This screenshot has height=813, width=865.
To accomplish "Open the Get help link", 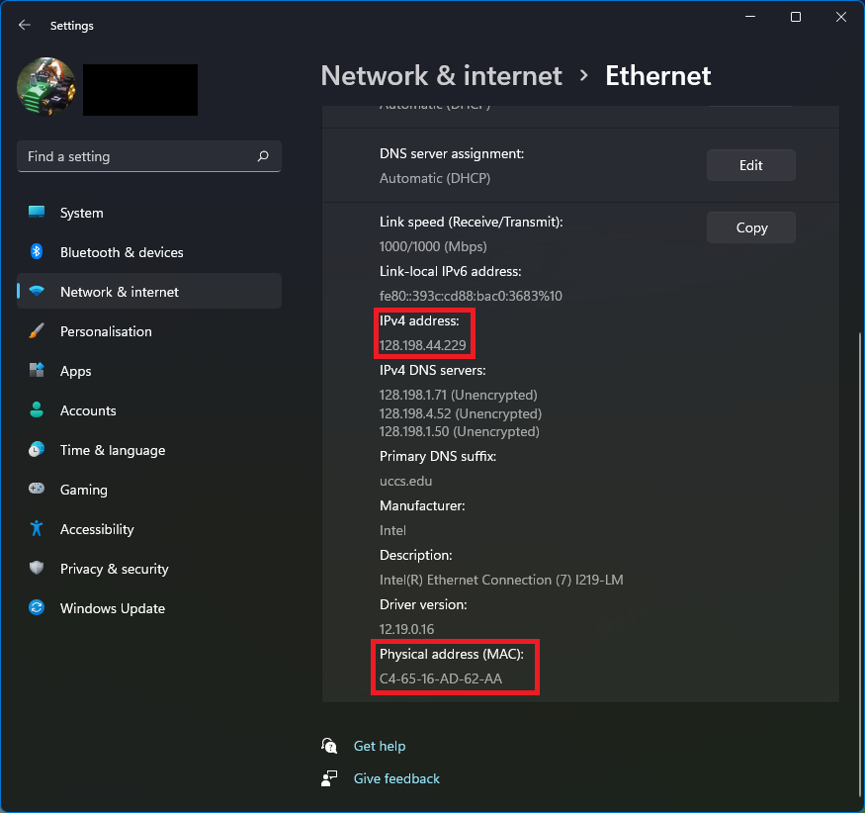I will click(380, 746).
